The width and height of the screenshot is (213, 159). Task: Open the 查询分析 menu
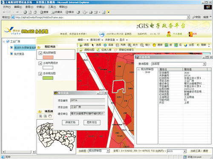pyautogui.click(x=97, y=40)
